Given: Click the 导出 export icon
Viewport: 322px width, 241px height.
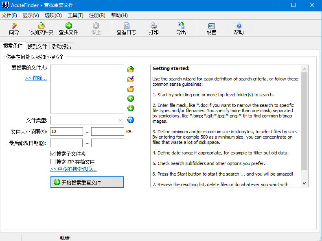Looking at the screenshot, I should click(181, 28).
